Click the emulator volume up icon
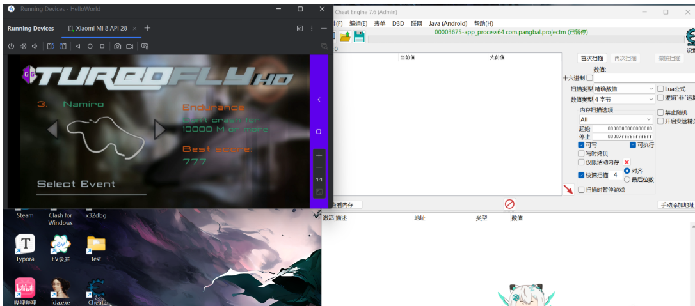 point(23,46)
